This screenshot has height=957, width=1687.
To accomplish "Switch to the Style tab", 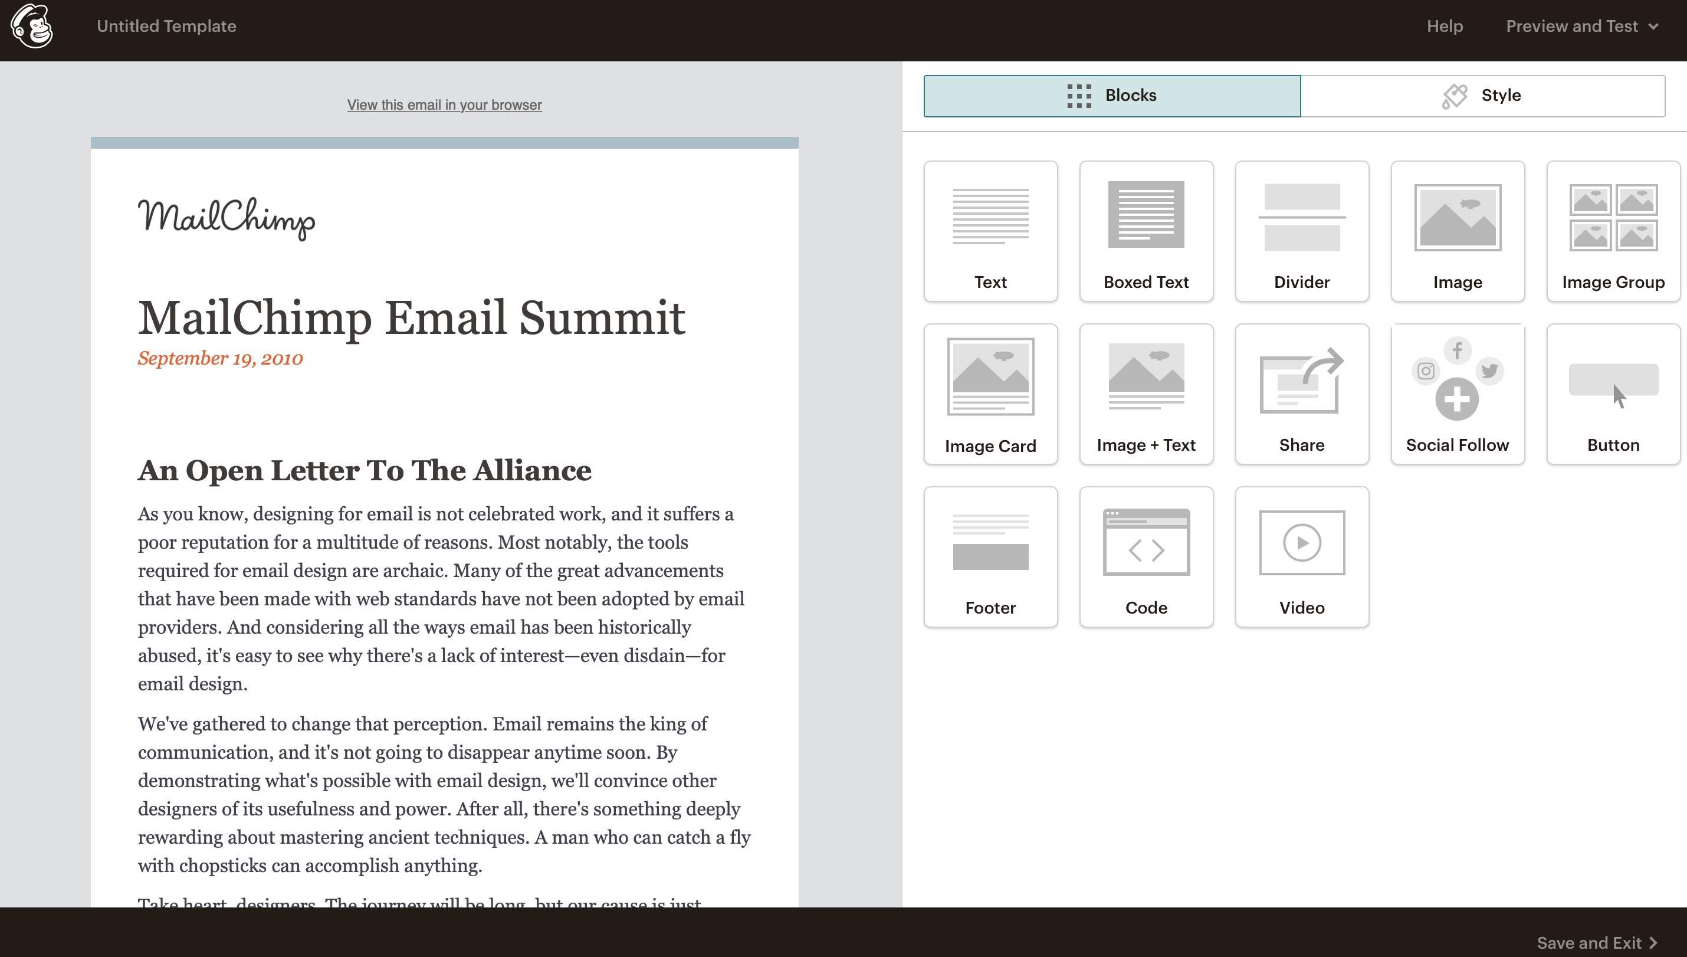I will tap(1483, 96).
